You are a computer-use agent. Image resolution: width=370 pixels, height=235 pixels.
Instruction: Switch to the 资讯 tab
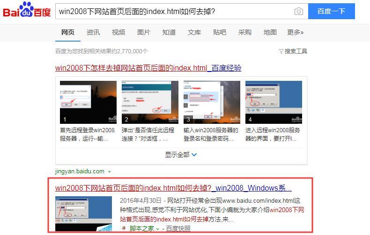(x=93, y=32)
